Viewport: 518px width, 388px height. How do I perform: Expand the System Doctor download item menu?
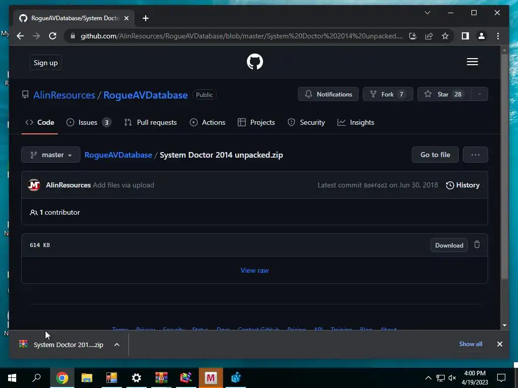[117, 345]
